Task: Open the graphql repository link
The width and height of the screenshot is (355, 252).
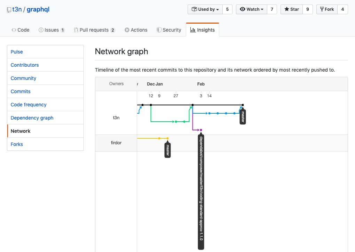Action: click(38, 9)
